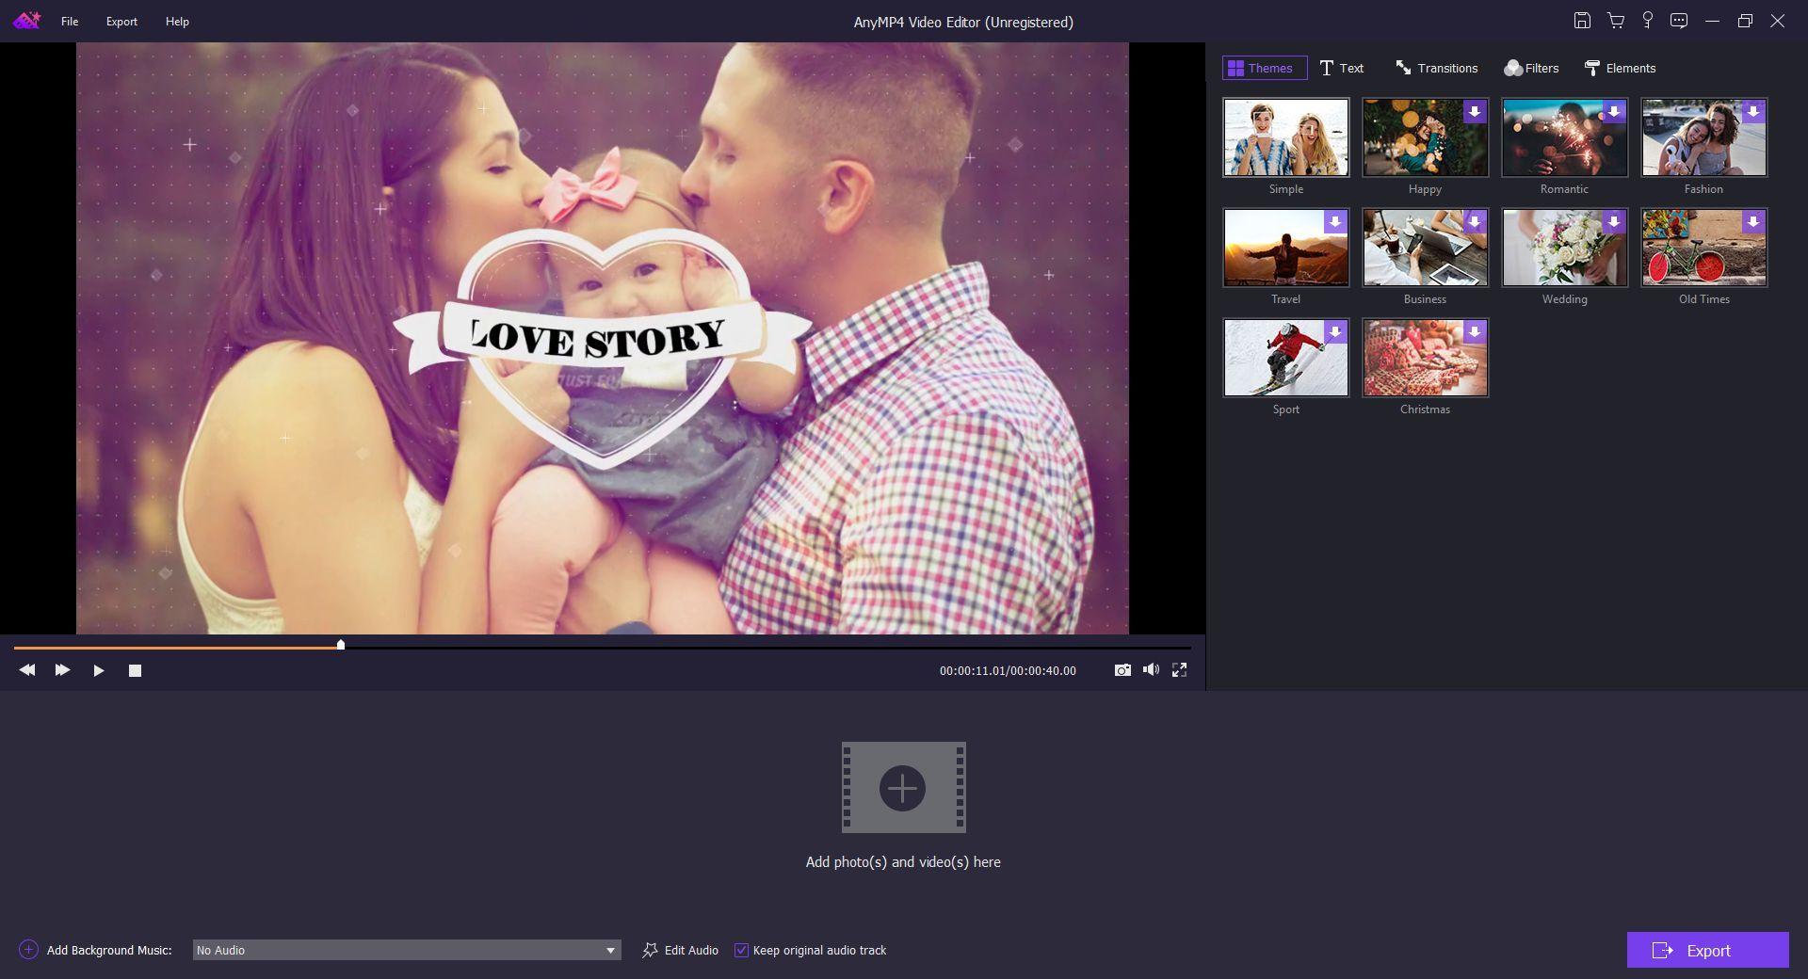
Task: Disable Keep original audio track
Action: click(x=741, y=950)
